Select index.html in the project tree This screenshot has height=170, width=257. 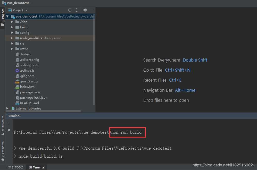tap(28, 87)
